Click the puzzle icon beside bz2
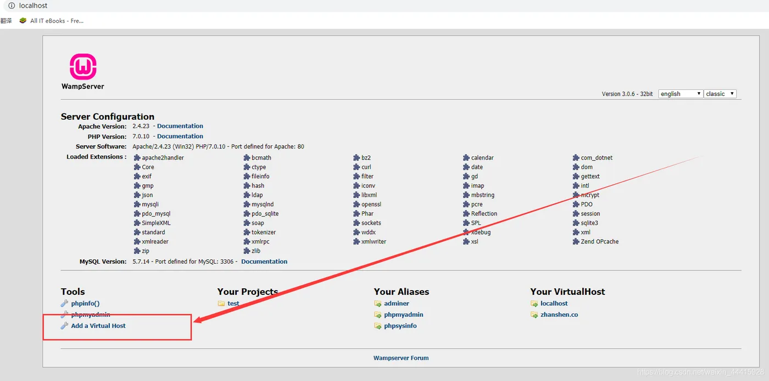This screenshot has height=381, width=769. pyautogui.click(x=357, y=158)
